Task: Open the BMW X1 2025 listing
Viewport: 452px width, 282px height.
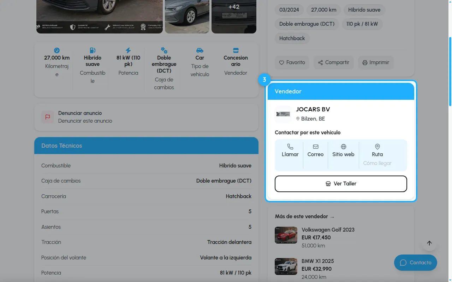Action: point(318,261)
